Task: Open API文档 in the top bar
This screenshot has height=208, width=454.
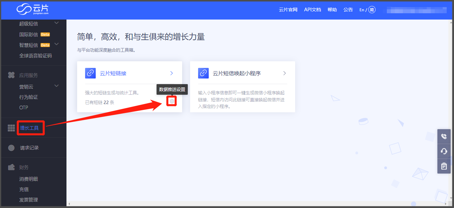Action: click(312, 10)
